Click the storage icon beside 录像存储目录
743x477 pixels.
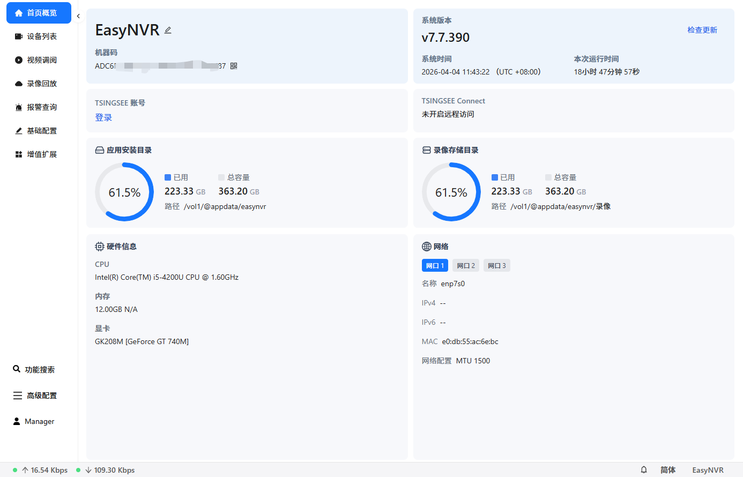pos(427,150)
